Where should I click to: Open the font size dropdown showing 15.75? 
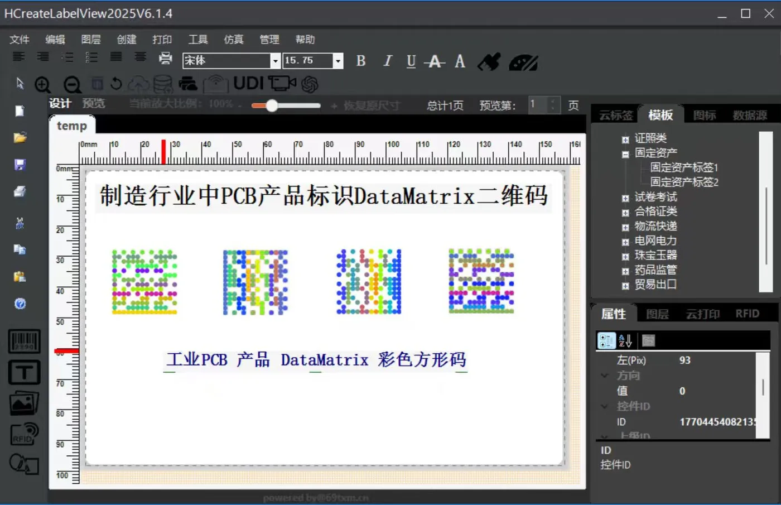click(x=338, y=61)
